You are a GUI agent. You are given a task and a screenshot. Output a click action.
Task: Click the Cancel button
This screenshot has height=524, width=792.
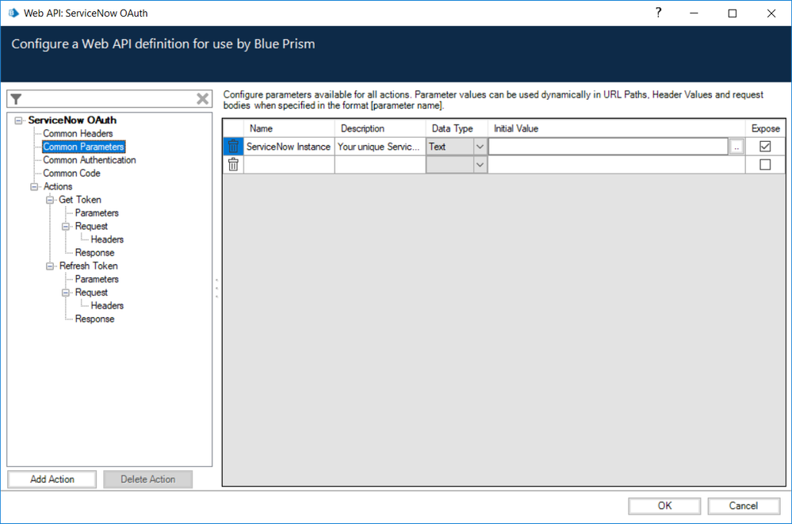point(743,506)
